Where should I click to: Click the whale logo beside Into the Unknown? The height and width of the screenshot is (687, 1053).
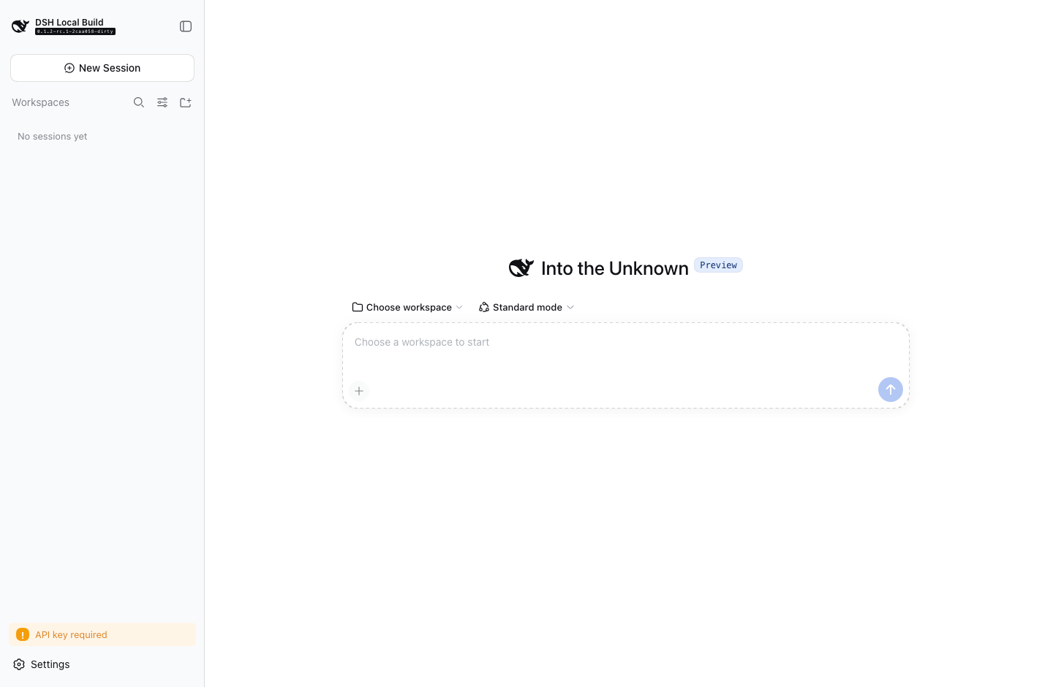[521, 268]
